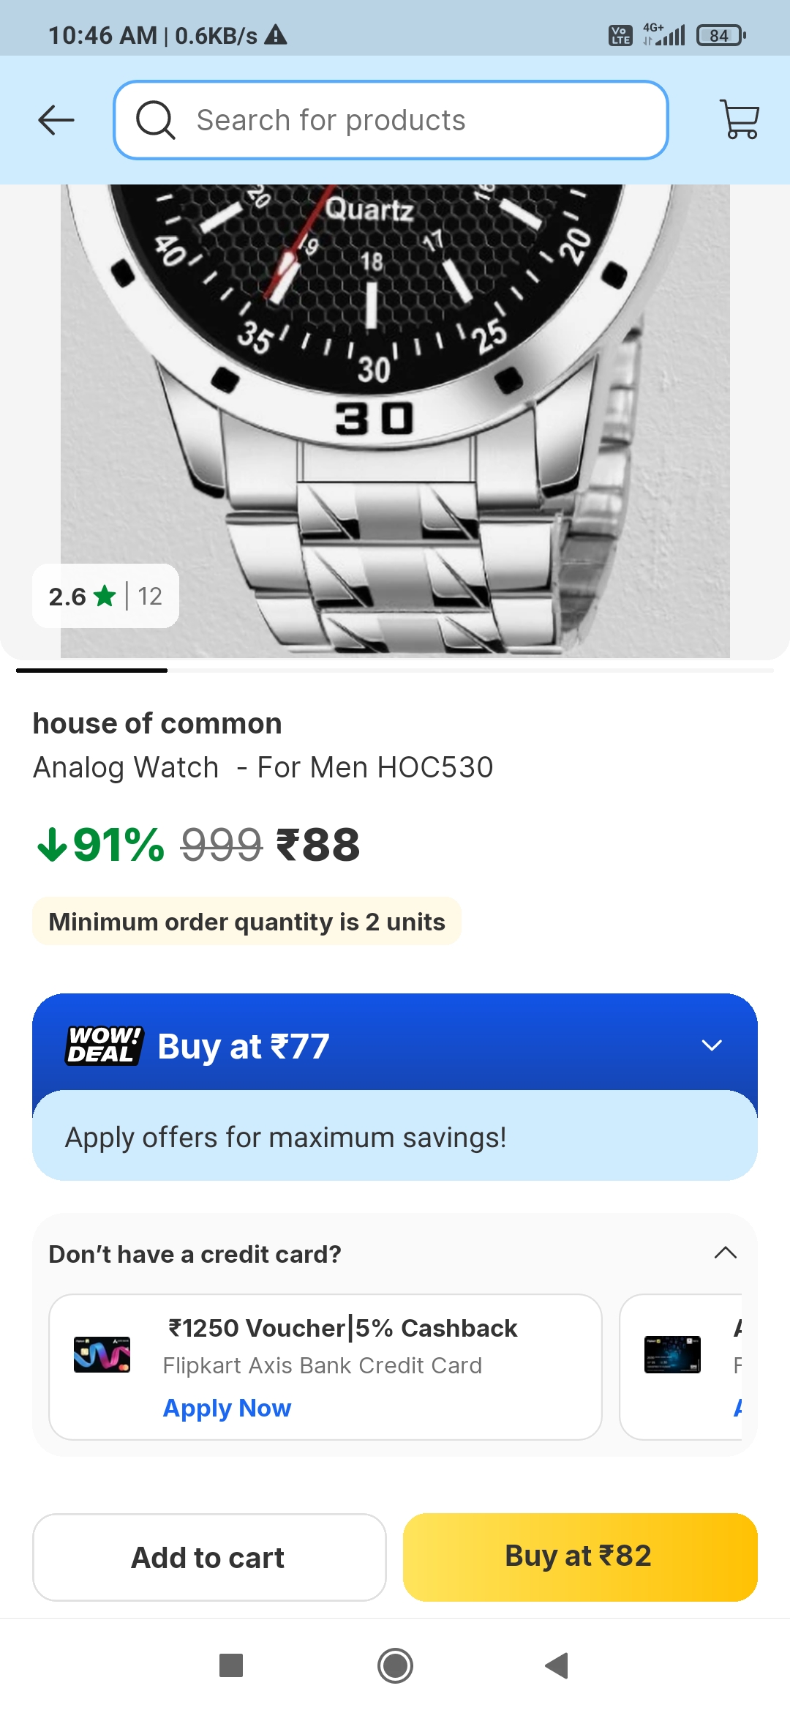Tap the house of common brand name
Image resolution: width=790 pixels, height=1713 pixels.
pos(157,723)
